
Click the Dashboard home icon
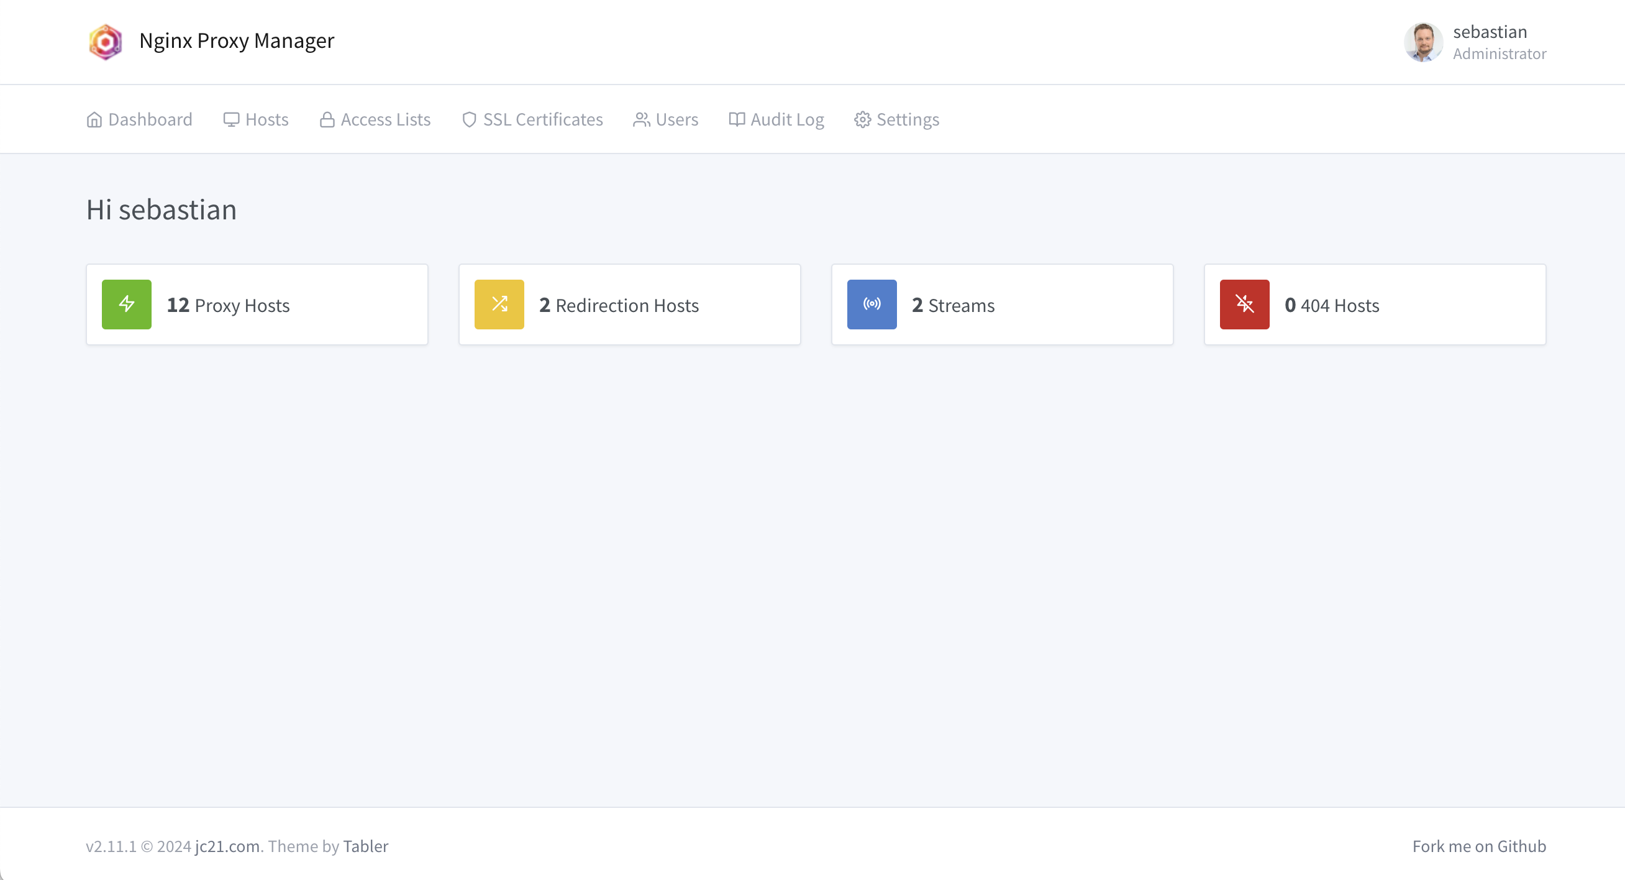pos(94,120)
